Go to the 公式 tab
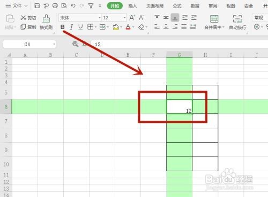The image size is (268, 197). coord(177,6)
